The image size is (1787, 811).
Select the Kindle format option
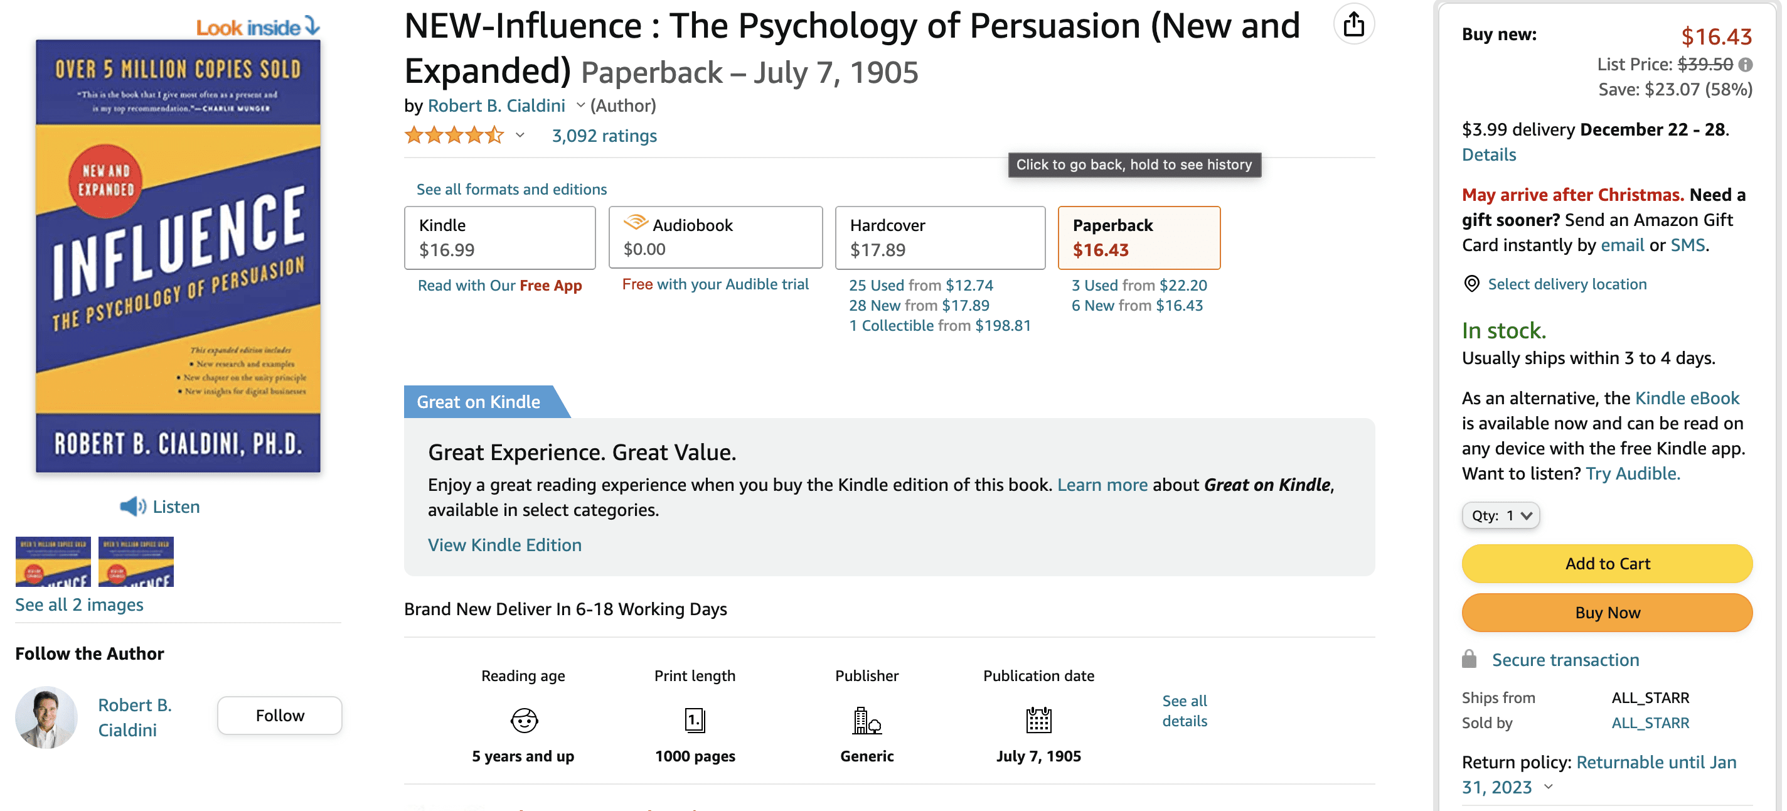pos(499,237)
